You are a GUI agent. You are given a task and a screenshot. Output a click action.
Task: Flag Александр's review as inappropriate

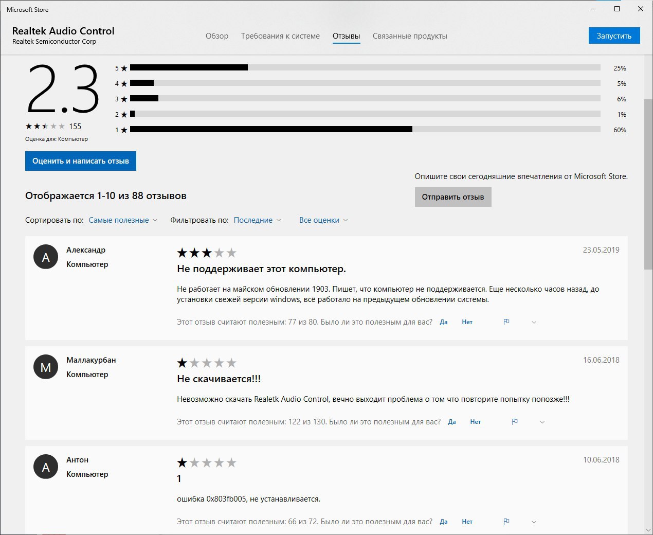[506, 322]
